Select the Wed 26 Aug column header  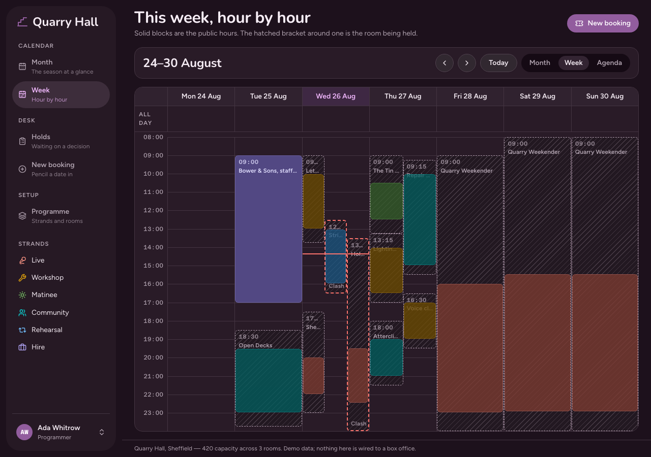336,96
